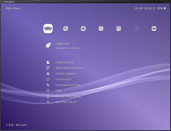Click the 'Select which core to use.' description

click(68, 48)
